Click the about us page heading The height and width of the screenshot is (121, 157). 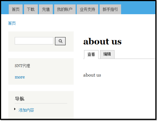[x=102, y=42]
